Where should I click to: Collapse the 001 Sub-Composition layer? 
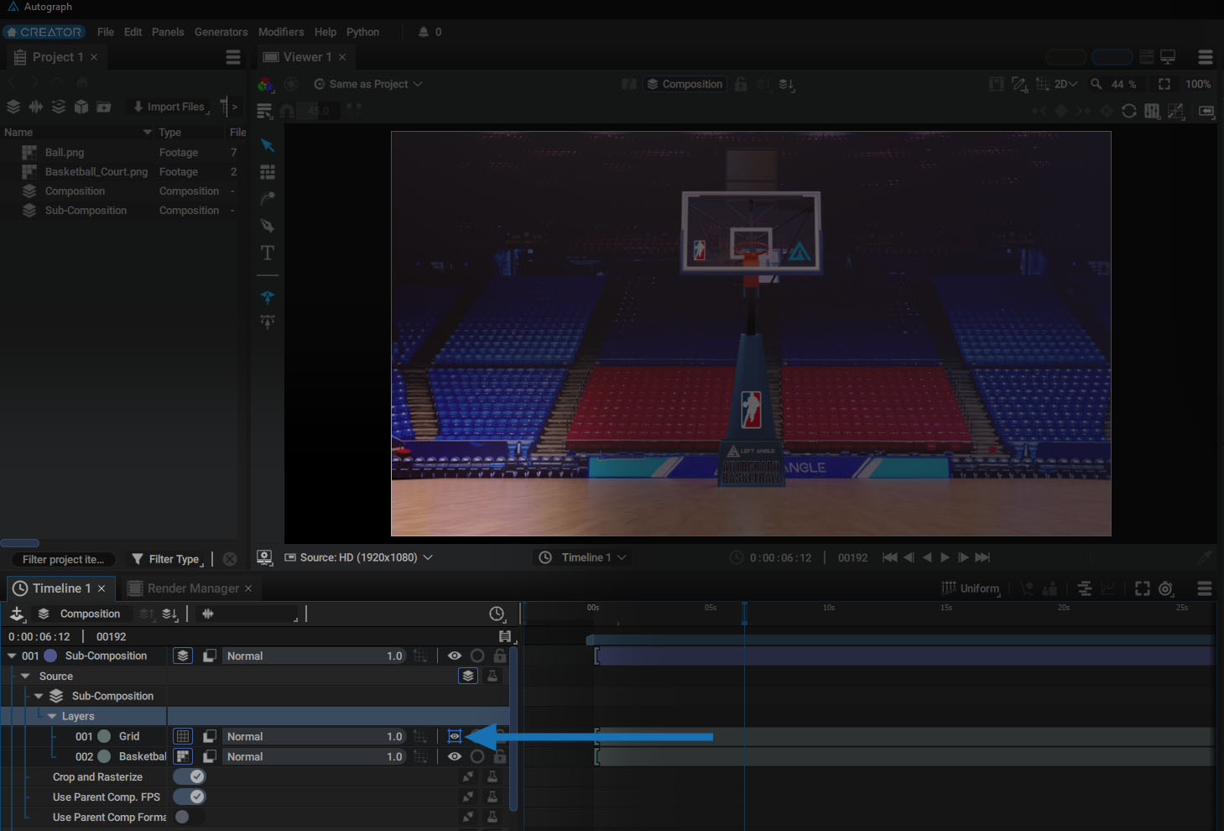click(12, 656)
